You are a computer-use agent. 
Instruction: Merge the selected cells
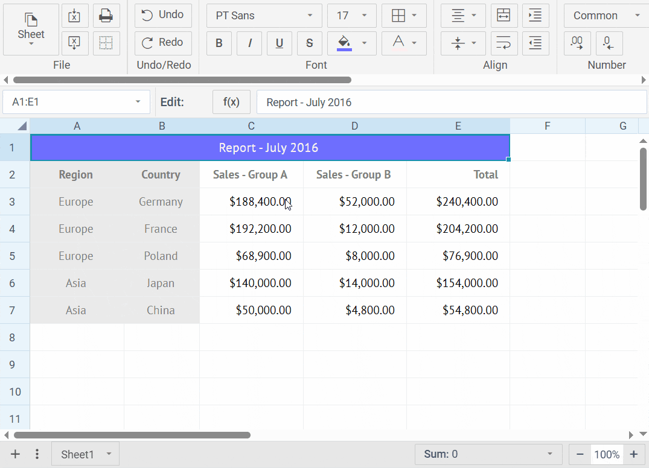coord(504,16)
